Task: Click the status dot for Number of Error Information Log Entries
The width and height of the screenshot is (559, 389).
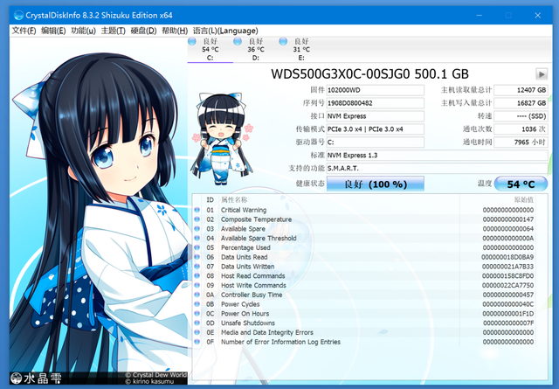Action: pyautogui.click(x=197, y=342)
